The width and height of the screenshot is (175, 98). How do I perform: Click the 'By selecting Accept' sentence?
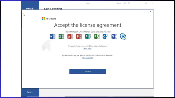click(88, 55)
